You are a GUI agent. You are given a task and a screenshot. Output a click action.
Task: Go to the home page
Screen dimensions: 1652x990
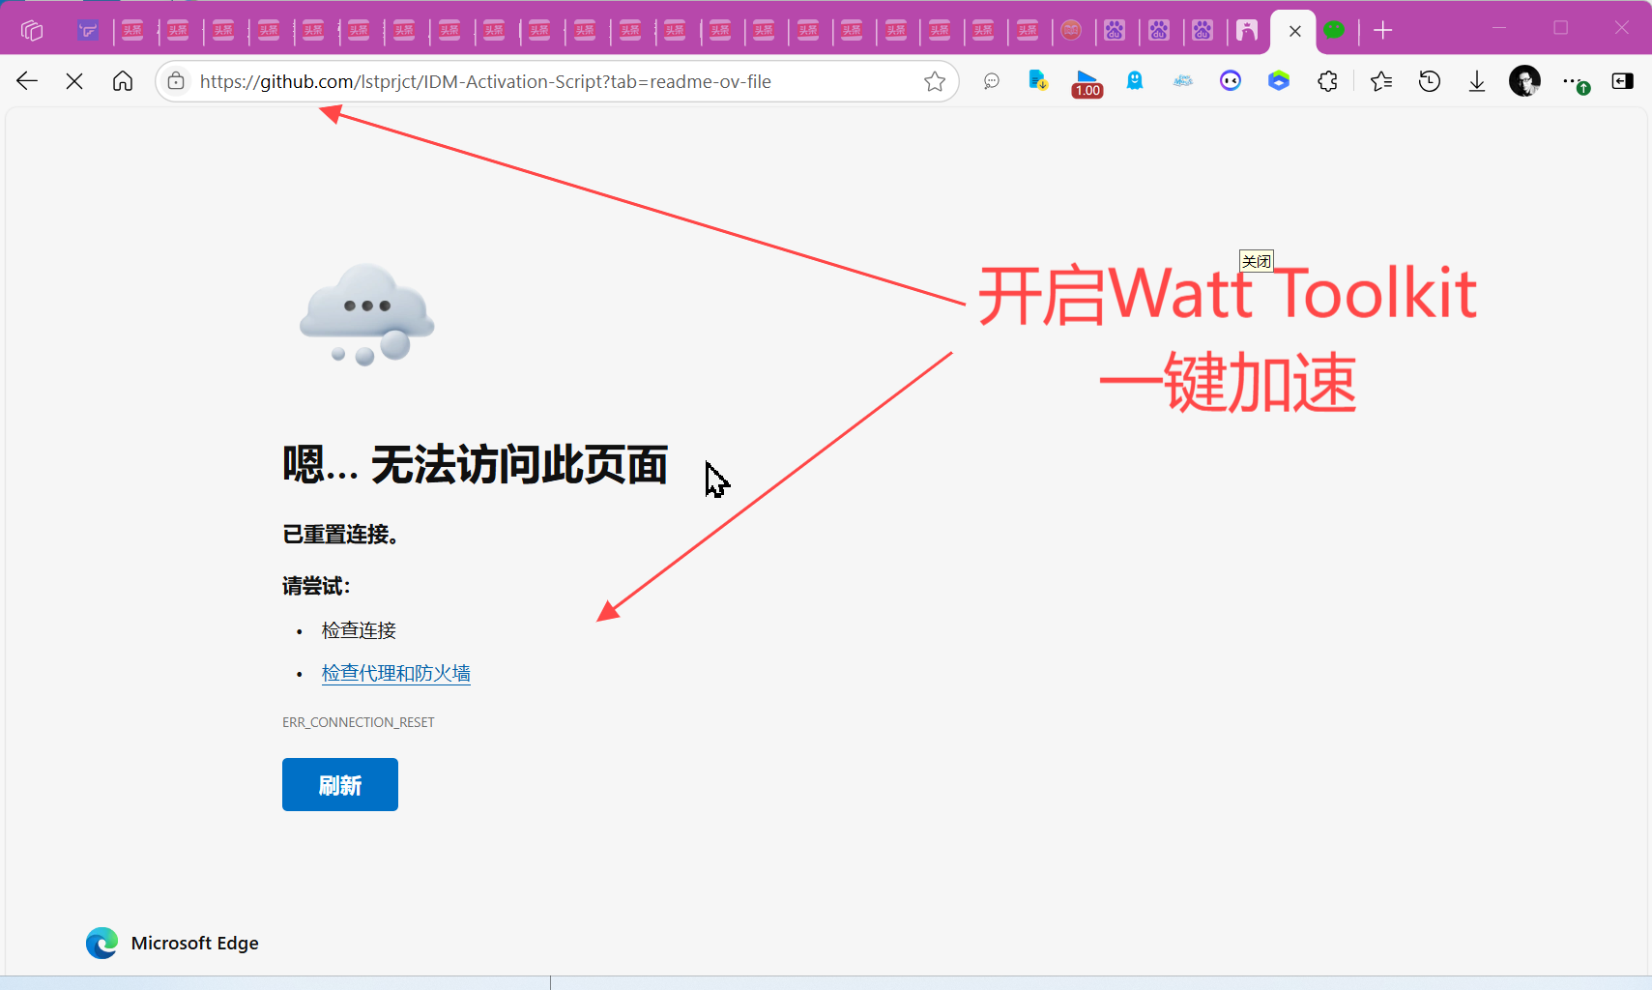coord(123,81)
